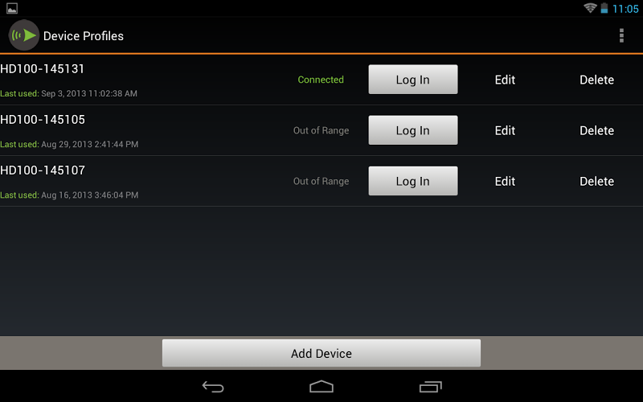Tap the battery status icon
Image resolution: width=643 pixels, height=402 pixels.
pyautogui.click(x=604, y=8)
